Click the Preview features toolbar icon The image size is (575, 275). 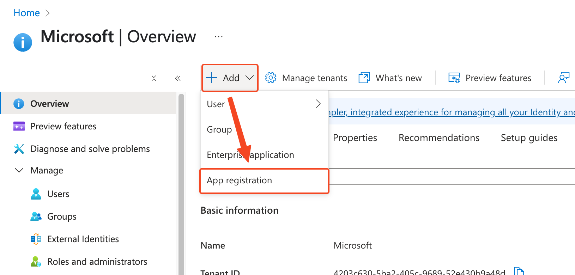(x=454, y=78)
